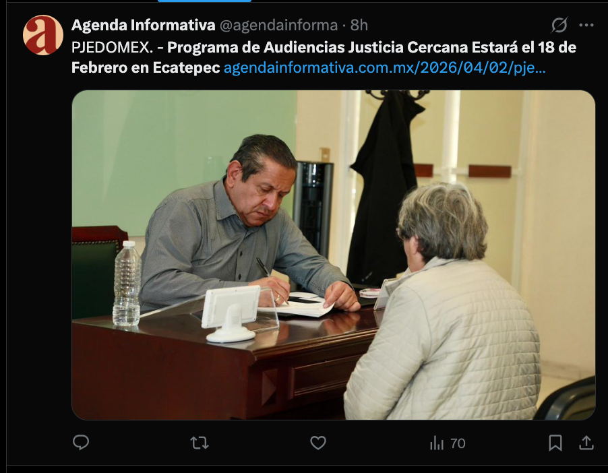Click the woman in quilted jacket photo area
This screenshot has height=473, width=608.
coord(442,303)
